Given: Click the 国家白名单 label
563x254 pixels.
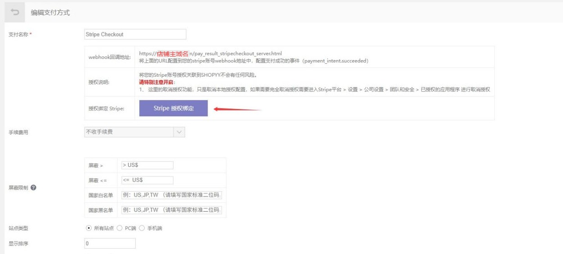Looking at the screenshot, I should 101,195.
